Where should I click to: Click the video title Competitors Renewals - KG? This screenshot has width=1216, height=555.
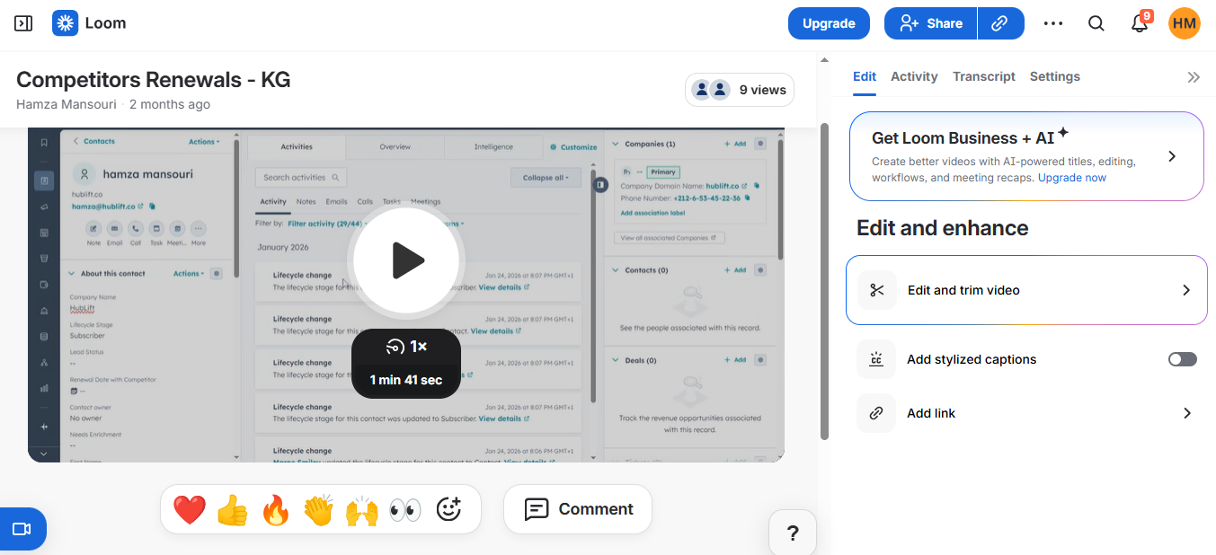tap(154, 80)
